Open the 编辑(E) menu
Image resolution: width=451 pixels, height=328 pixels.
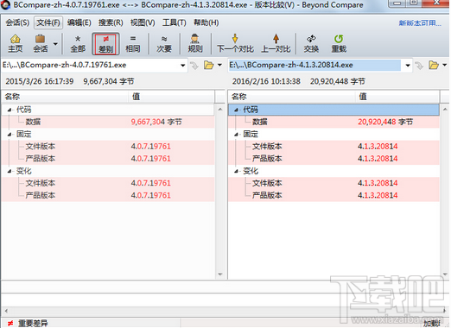click(x=79, y=22)
